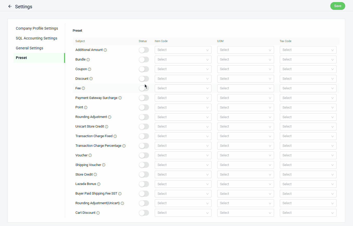Click the Cart Discount info icon
Viewport: 353px width, 226px height.
point(98,213)
